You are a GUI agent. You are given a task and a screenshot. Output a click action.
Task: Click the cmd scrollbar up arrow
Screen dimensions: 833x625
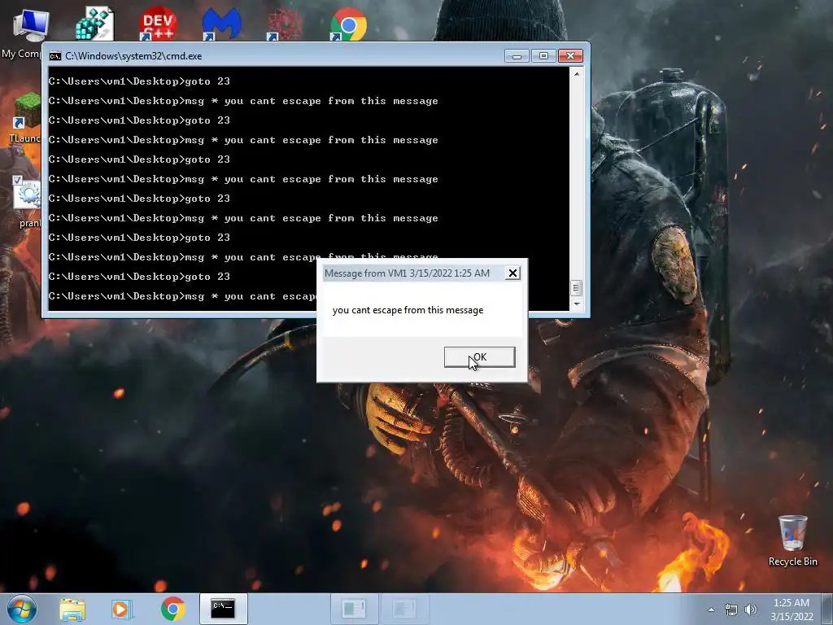pyautogui.click(x=577, y=74)
